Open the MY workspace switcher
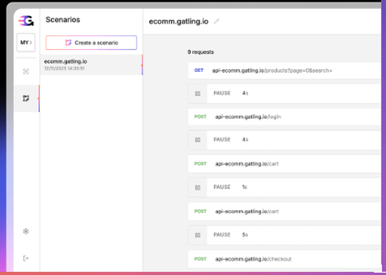The height and width of the screenshot is (275, 386). [x=25, y=42]
